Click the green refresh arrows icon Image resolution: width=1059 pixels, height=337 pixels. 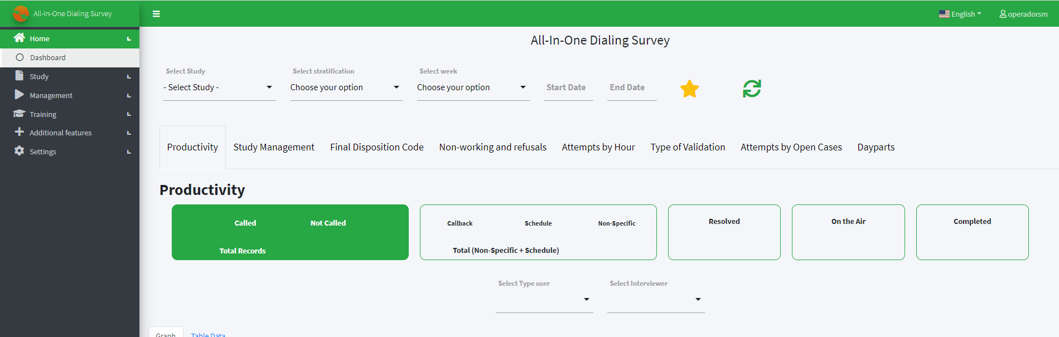(752, 89)
